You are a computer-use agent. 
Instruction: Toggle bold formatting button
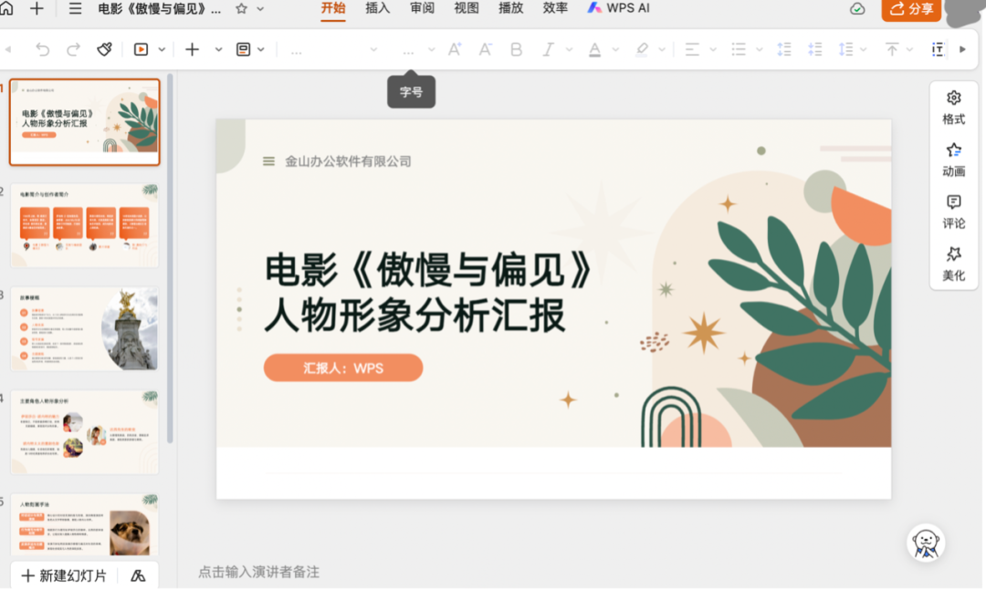516,49
